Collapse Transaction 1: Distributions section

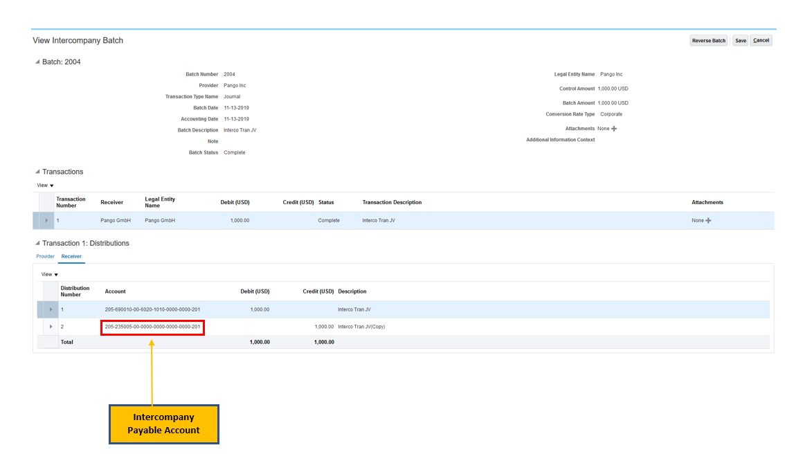coord(37,244)
